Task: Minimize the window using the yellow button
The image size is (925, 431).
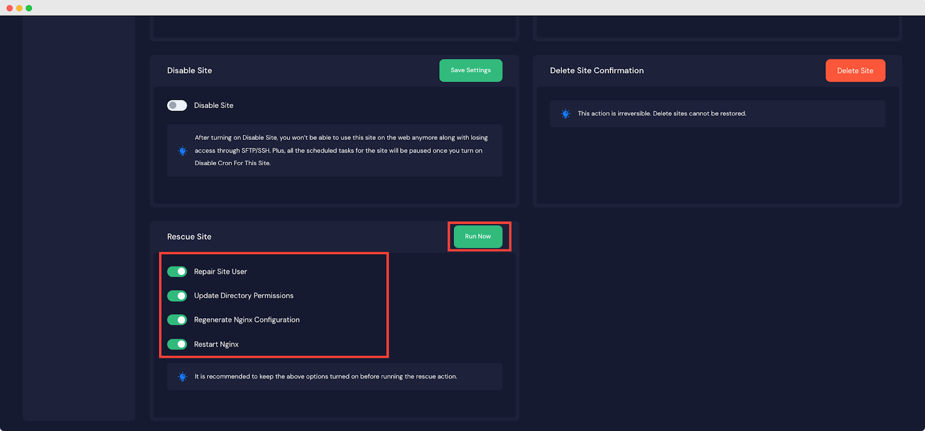Action: (x=19, y=8)
